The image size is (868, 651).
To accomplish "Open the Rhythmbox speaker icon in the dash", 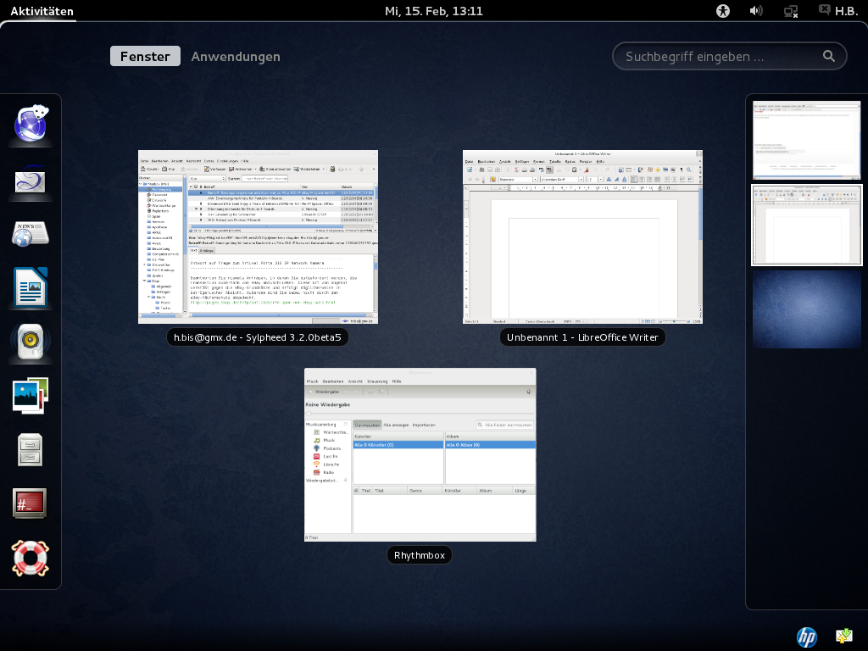I will [31, 341].
